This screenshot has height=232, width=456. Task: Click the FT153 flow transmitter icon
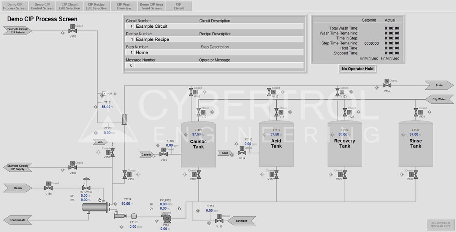[134, 215]
